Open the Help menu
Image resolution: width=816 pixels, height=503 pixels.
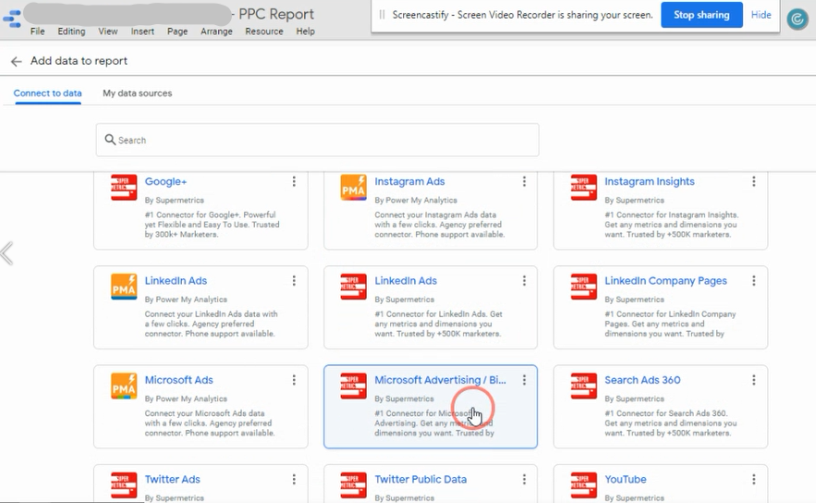pos(306,31)
